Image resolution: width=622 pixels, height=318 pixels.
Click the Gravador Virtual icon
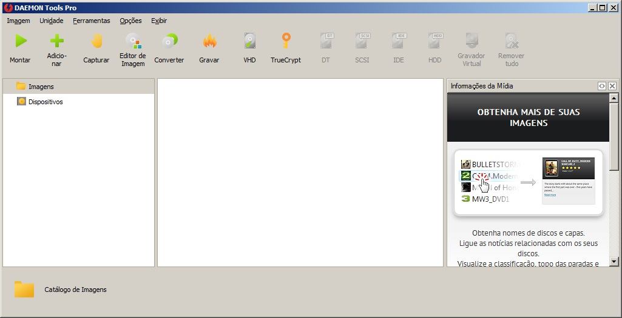472,41
